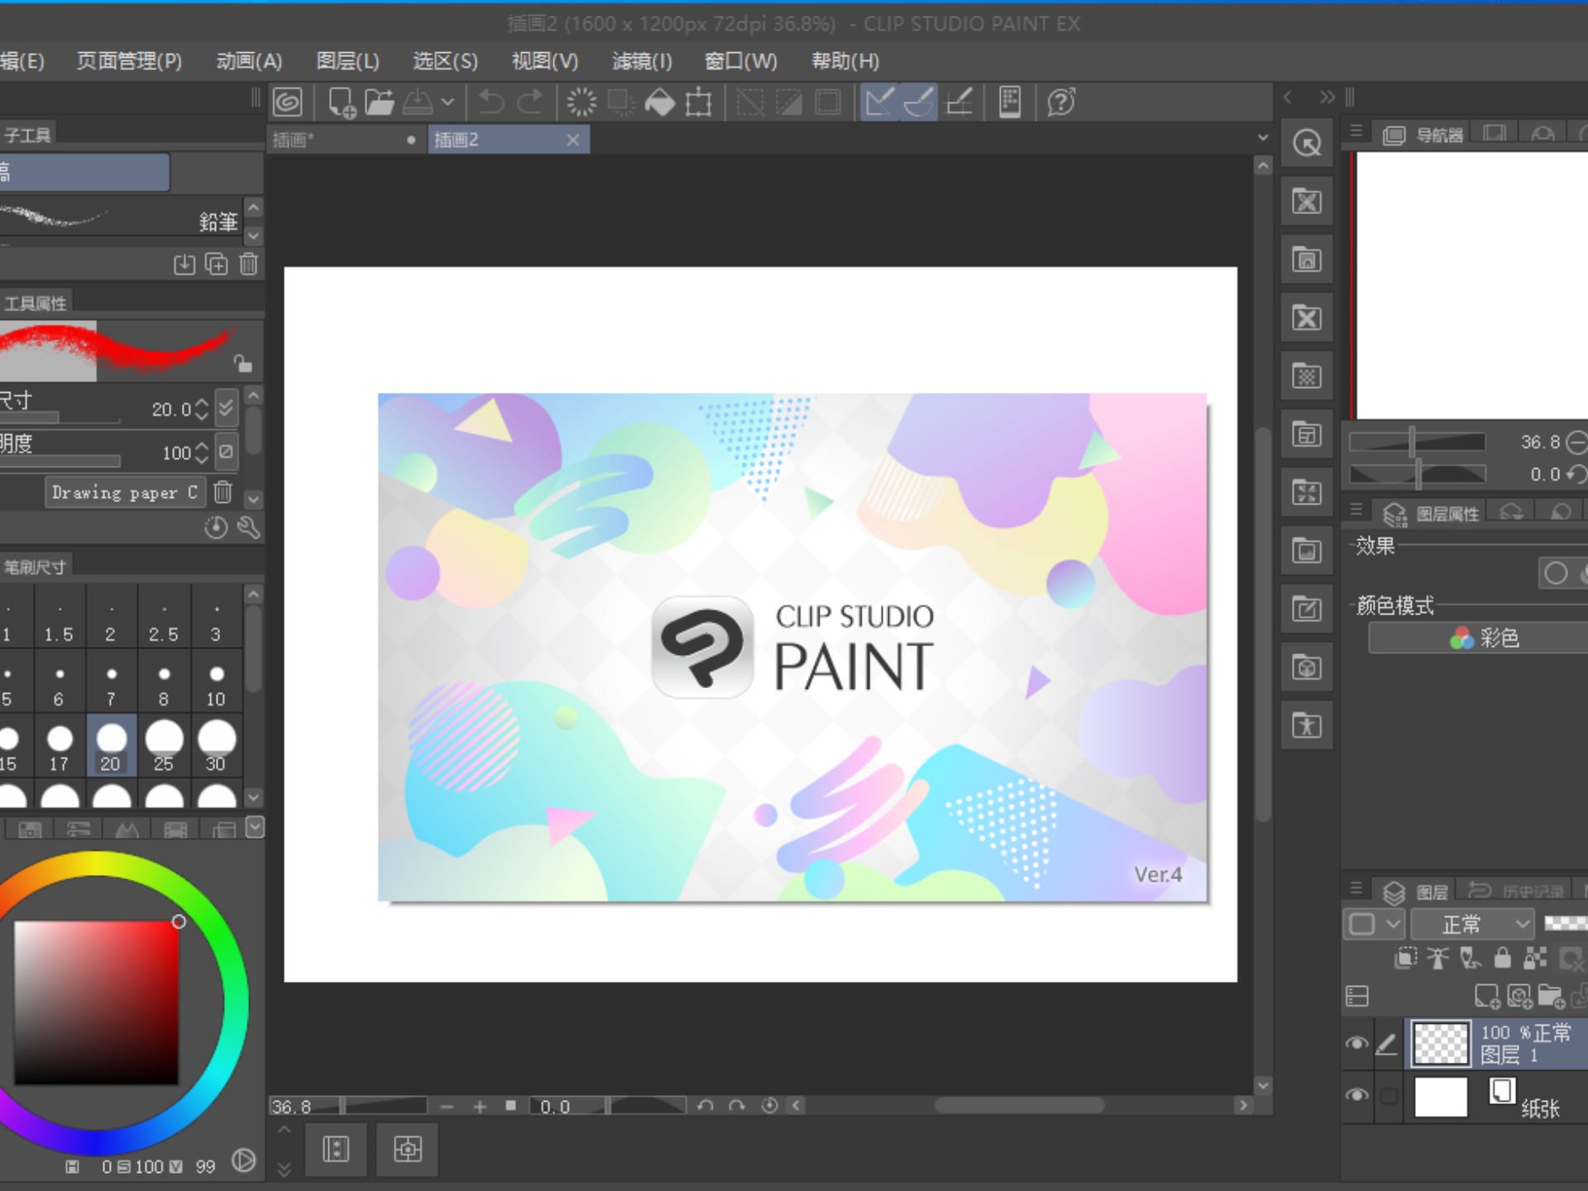Open 颜色模式 彩色 dropdown
Image resolution: width=1588 pixels, height=1191 pixels.
1479,639
